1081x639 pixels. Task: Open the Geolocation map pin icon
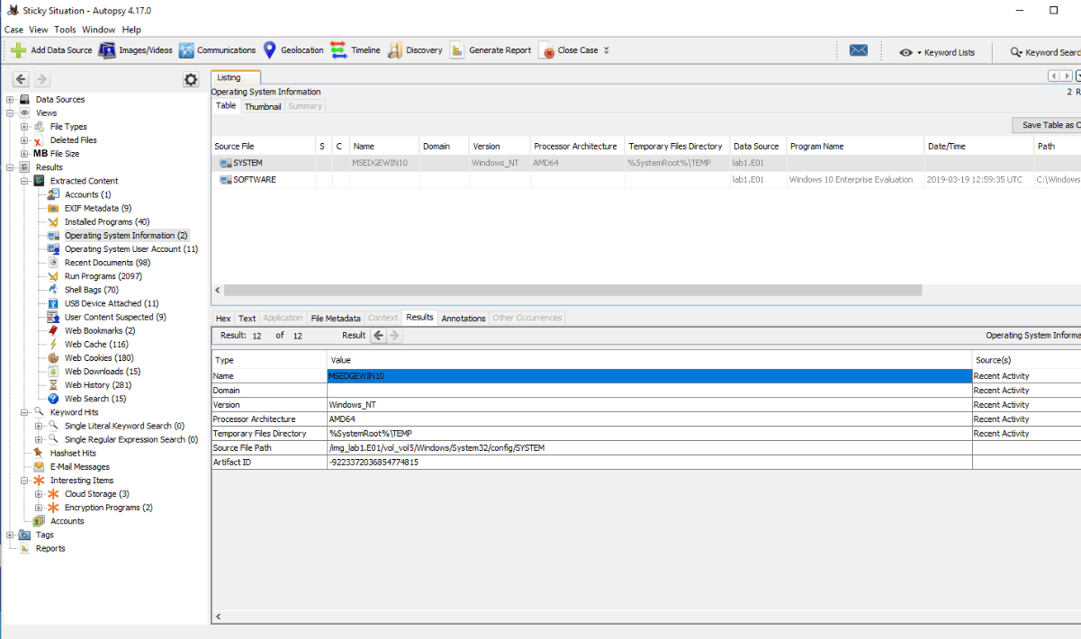click(269, 50)
